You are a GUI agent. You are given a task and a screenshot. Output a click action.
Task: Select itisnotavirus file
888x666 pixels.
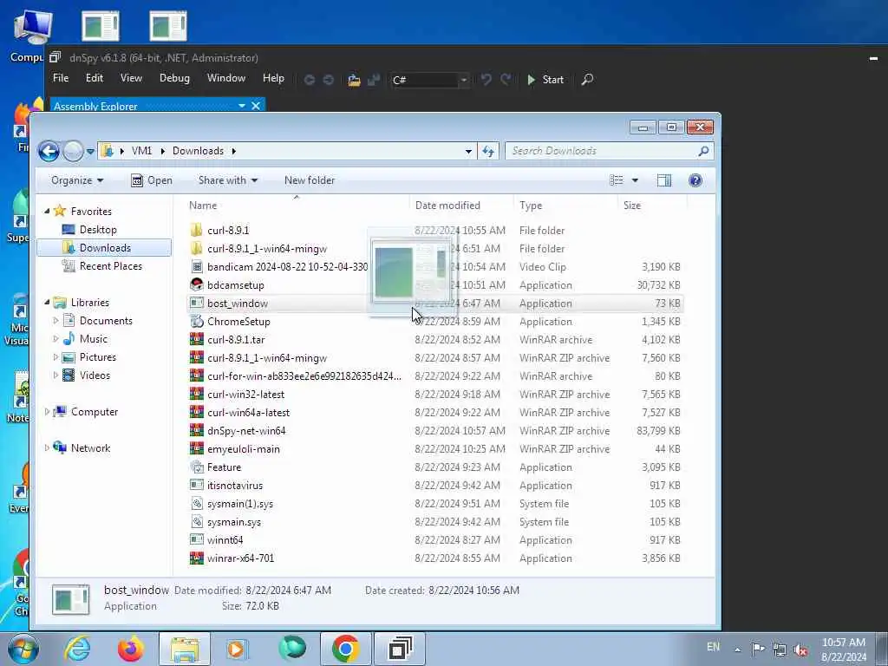click(x=235, y=486)
